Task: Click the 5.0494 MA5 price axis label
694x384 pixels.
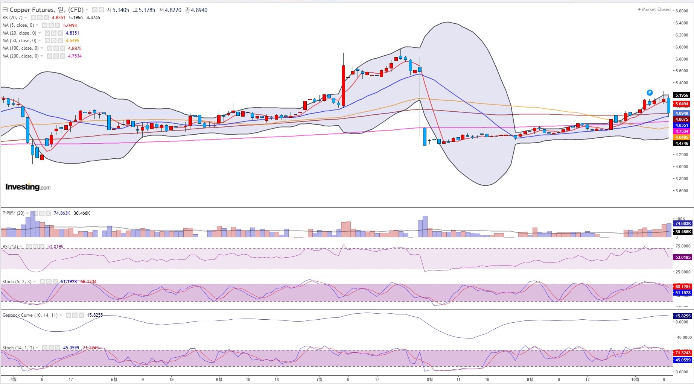Action: coord(682,104)
